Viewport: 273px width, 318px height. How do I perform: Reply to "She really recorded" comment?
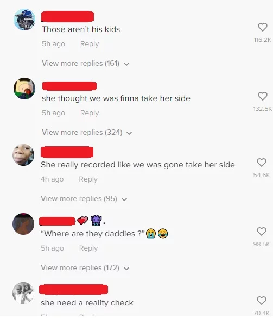point(88,179)
